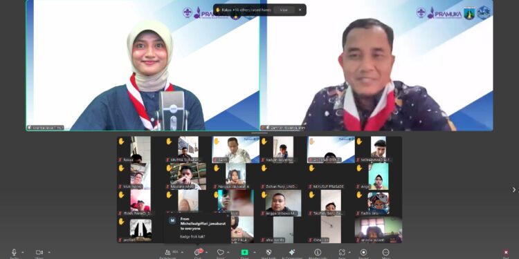The image size is (519, 259).
Task: Click muted mic icon beside M.YUSUF PRASADE name
Action: pos(311,187)
